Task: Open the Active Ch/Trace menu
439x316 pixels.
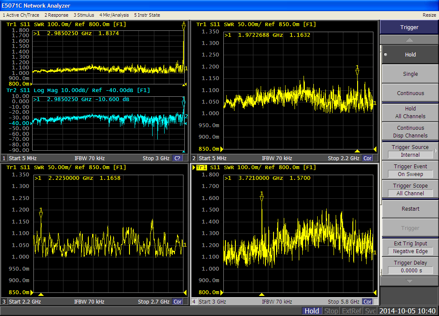Action: (x=21, y=15)
